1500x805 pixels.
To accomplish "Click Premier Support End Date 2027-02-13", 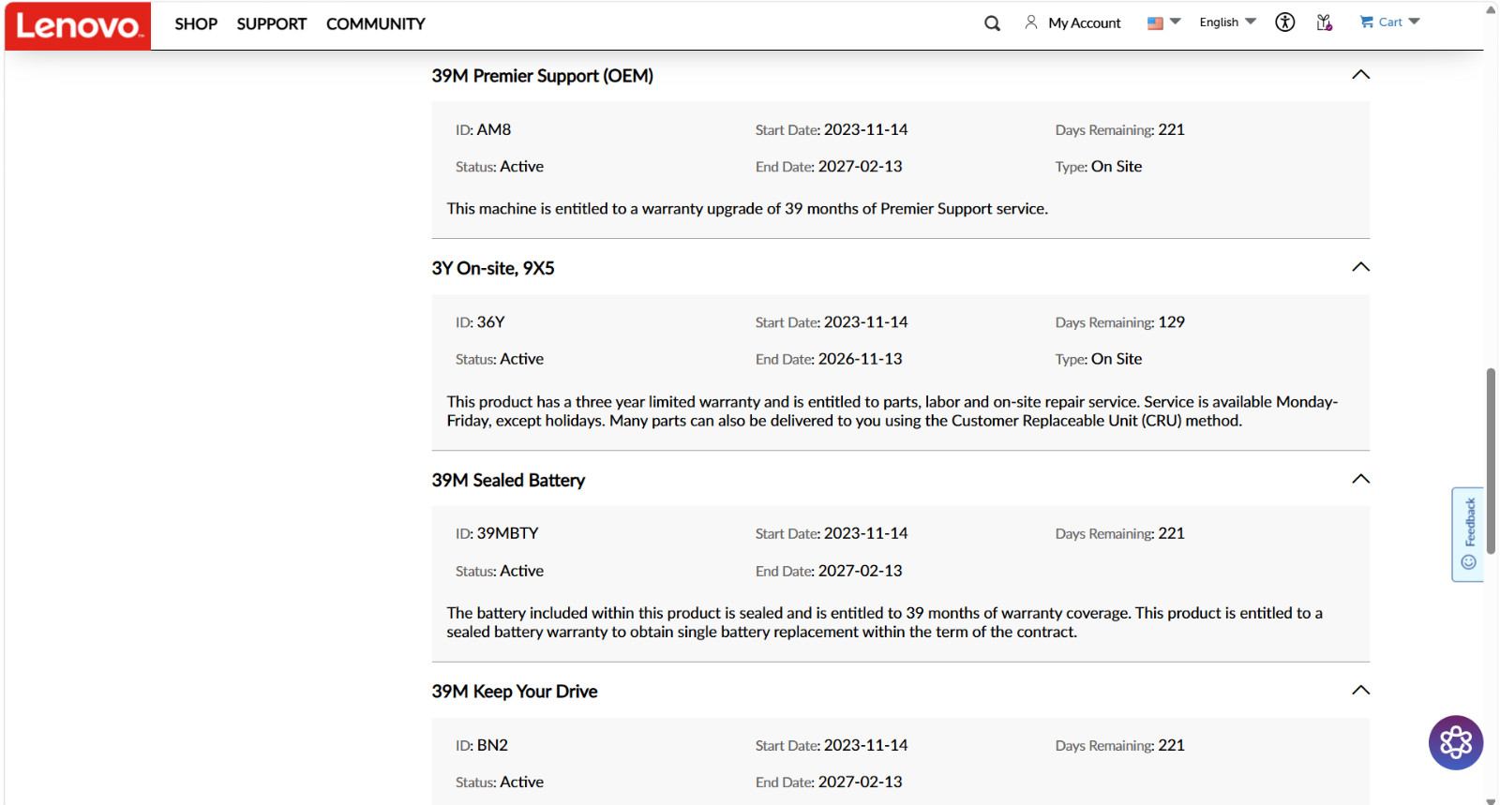I will pyautogui.click(x=860, y=166).
